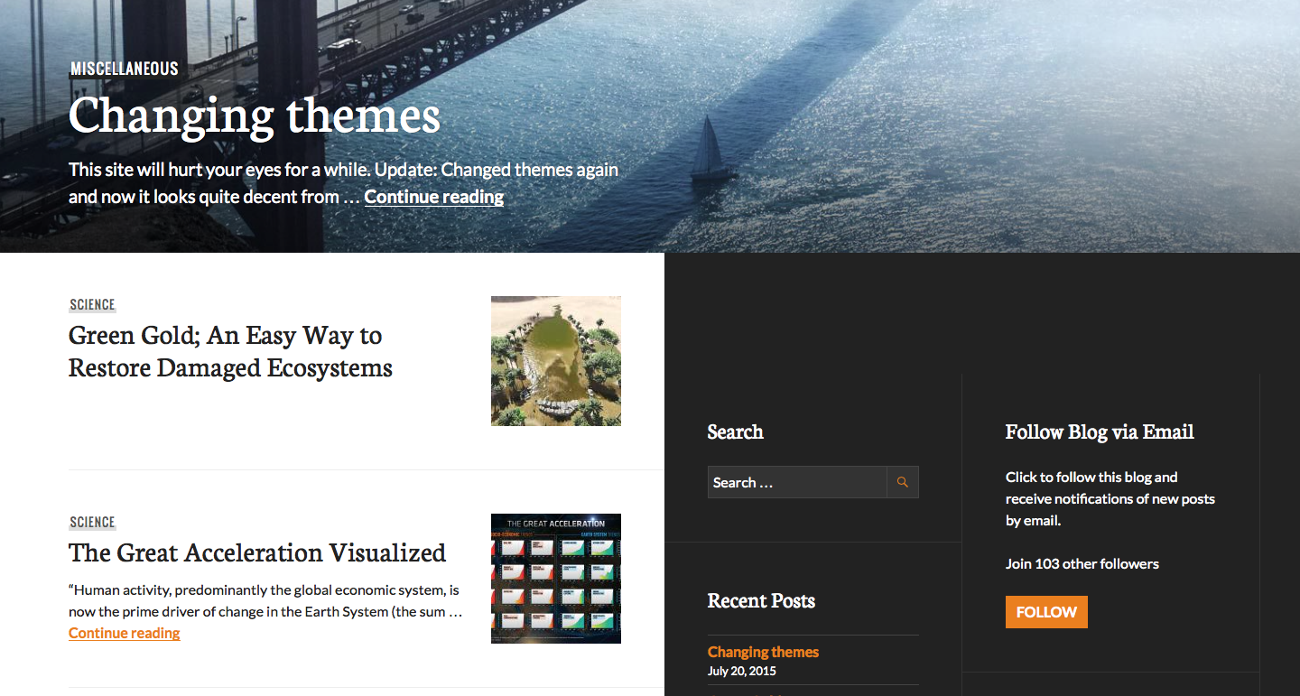Click the Join 103 other followers text
Image resolution: width=1300 pixels, height=696 pixels.
[1082, 563]
